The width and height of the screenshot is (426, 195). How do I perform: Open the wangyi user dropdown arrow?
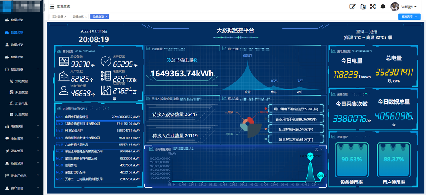click(x=415, y=7)
